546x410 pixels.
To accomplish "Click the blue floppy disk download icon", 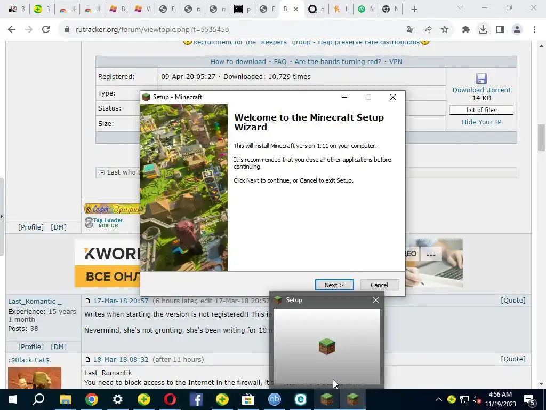I will (481, 78).
